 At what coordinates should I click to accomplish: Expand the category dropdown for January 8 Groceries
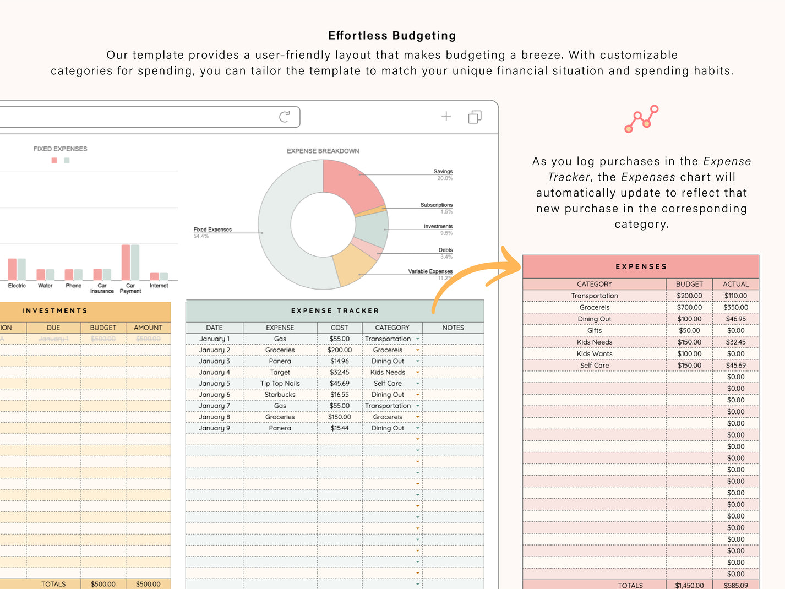(417, 417)
